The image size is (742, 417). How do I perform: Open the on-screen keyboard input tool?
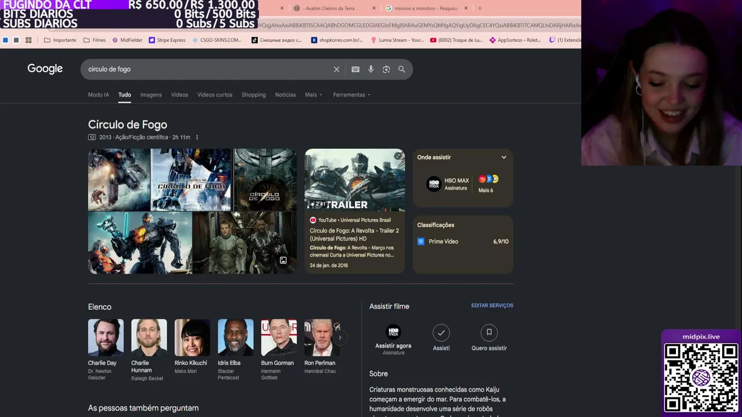point(355,69)
